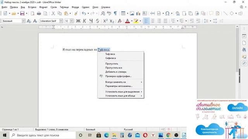Click the Windows search box
The image size is (248, 139).
click(43, 135)
